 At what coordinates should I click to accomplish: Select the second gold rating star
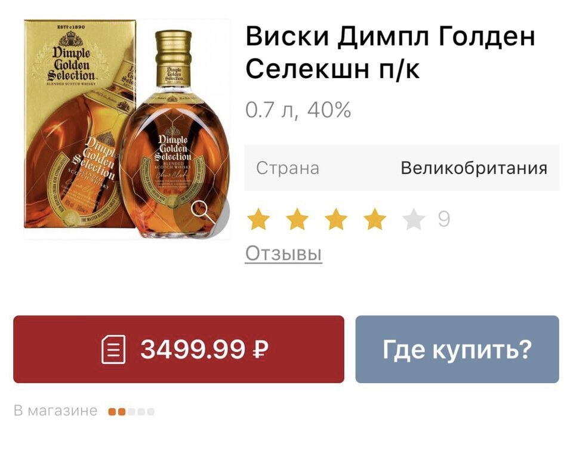pyautogui.click(x=297, y=219)
